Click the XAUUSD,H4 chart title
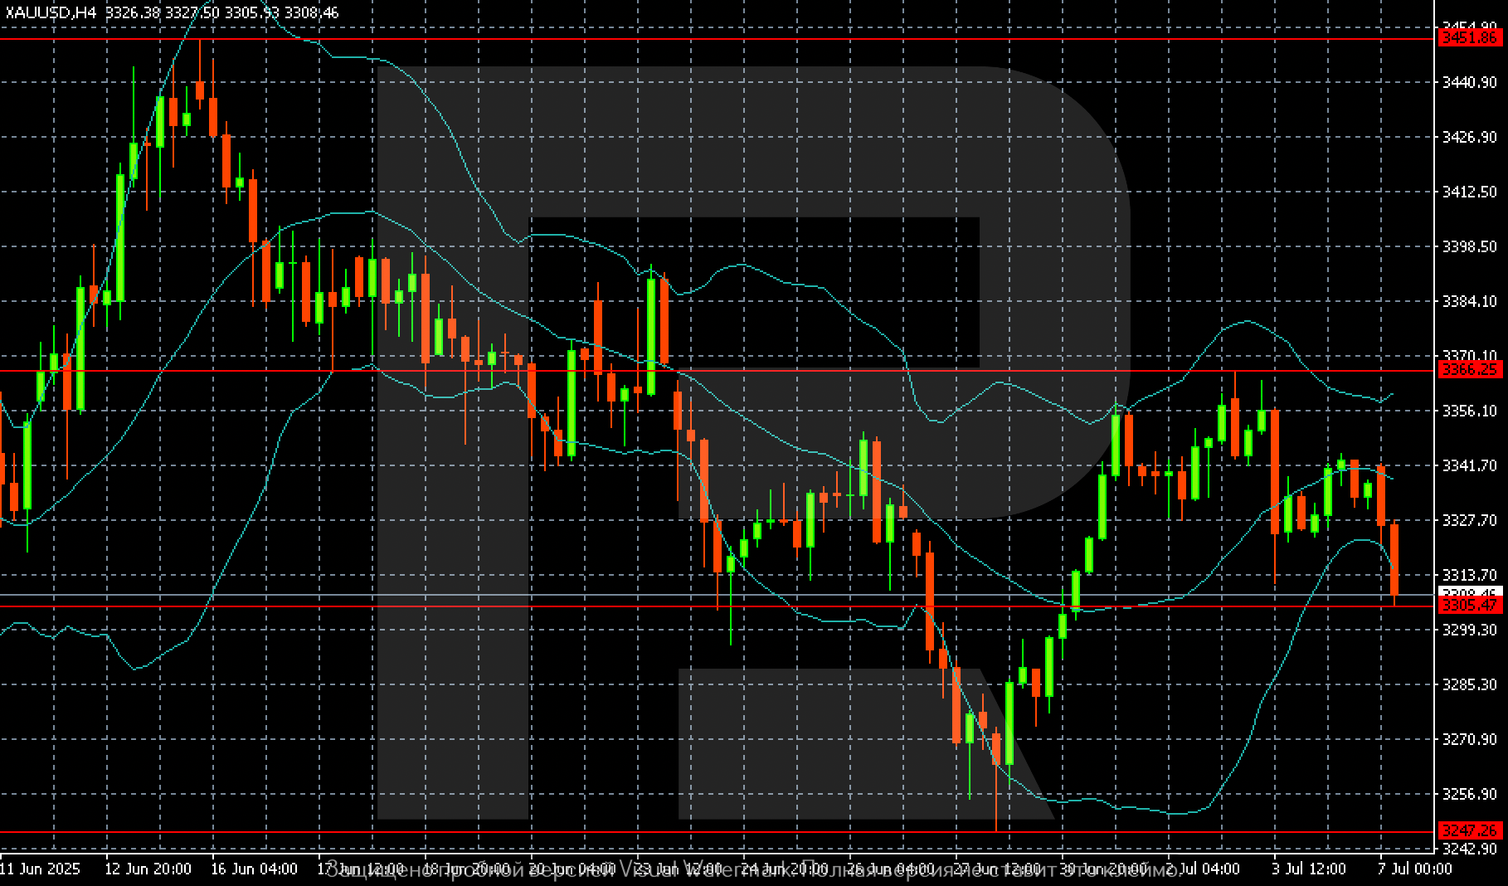 (x=51, y=12)
